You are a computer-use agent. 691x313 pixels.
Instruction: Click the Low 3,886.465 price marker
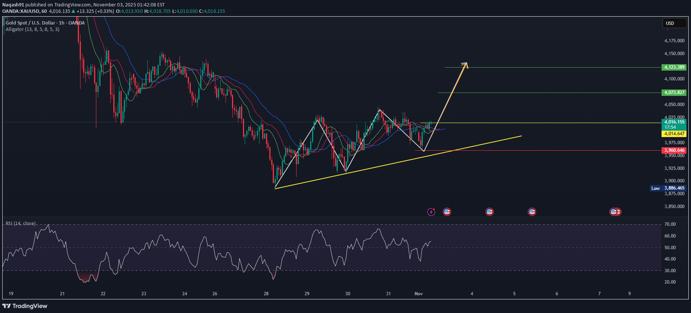[668, 188]
